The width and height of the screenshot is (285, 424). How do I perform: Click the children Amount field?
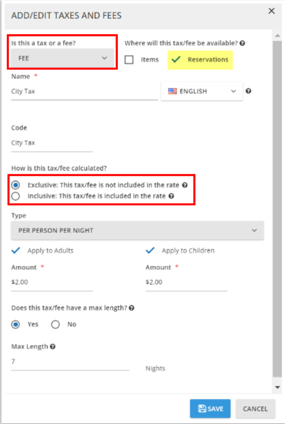186,282
